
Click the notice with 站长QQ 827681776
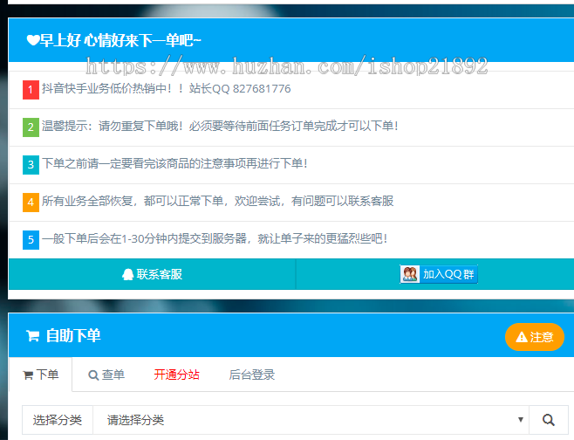[167, 89]
